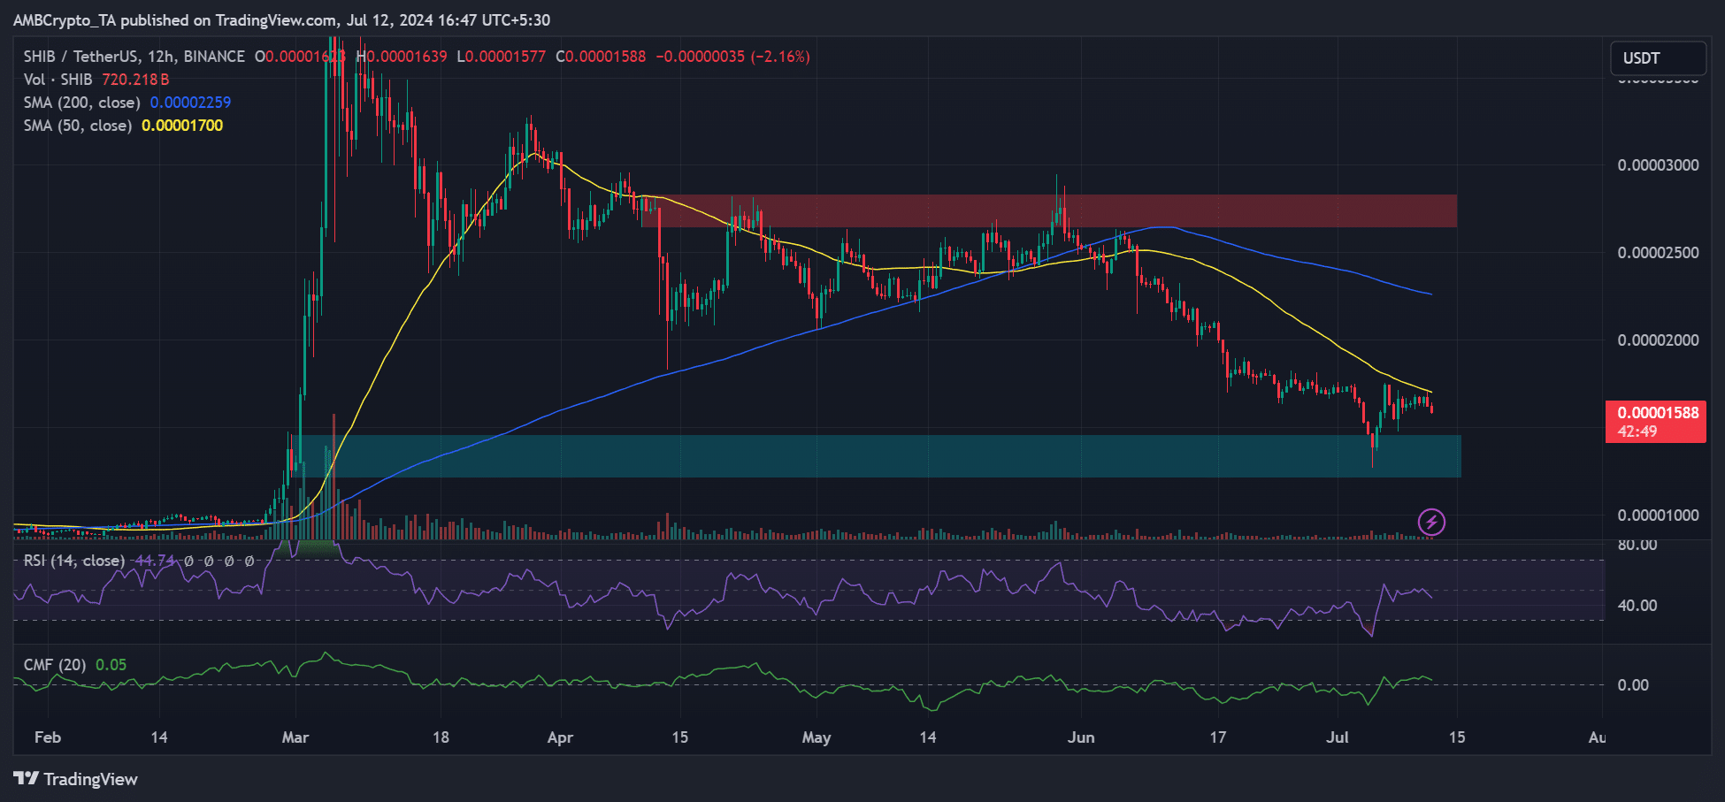Click the volume value 720.218 B
1725x802 pixels.
coord(135,80)
